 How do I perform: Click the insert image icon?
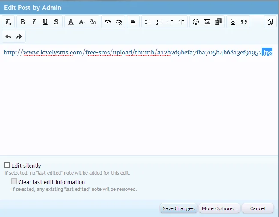pos(207,22)
